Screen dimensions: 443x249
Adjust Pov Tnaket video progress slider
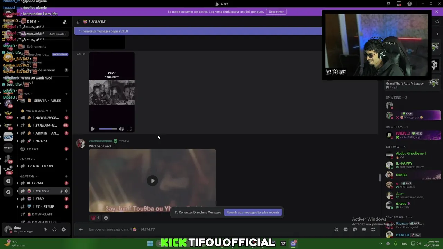pos(108,129)
